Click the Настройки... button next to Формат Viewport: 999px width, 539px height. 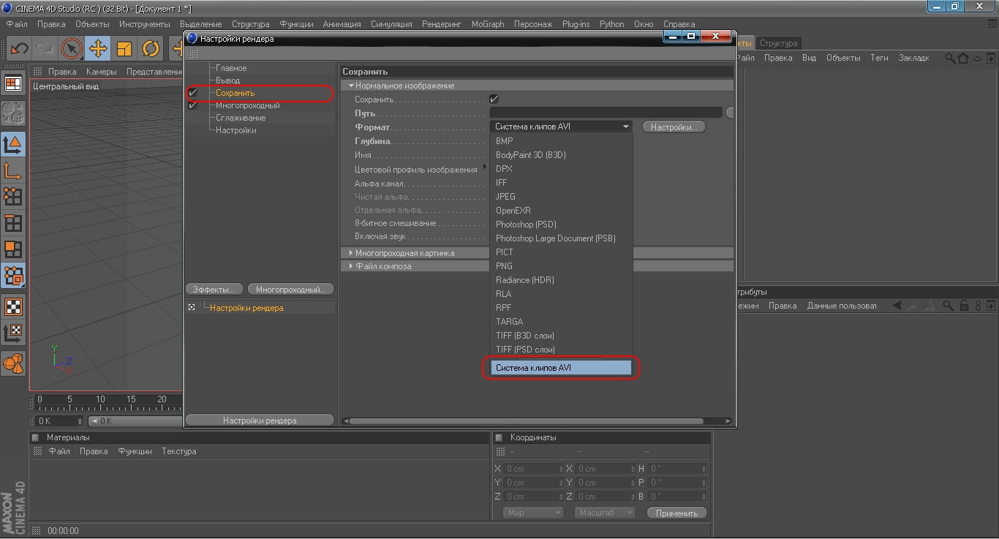click(x=674, y=127)
